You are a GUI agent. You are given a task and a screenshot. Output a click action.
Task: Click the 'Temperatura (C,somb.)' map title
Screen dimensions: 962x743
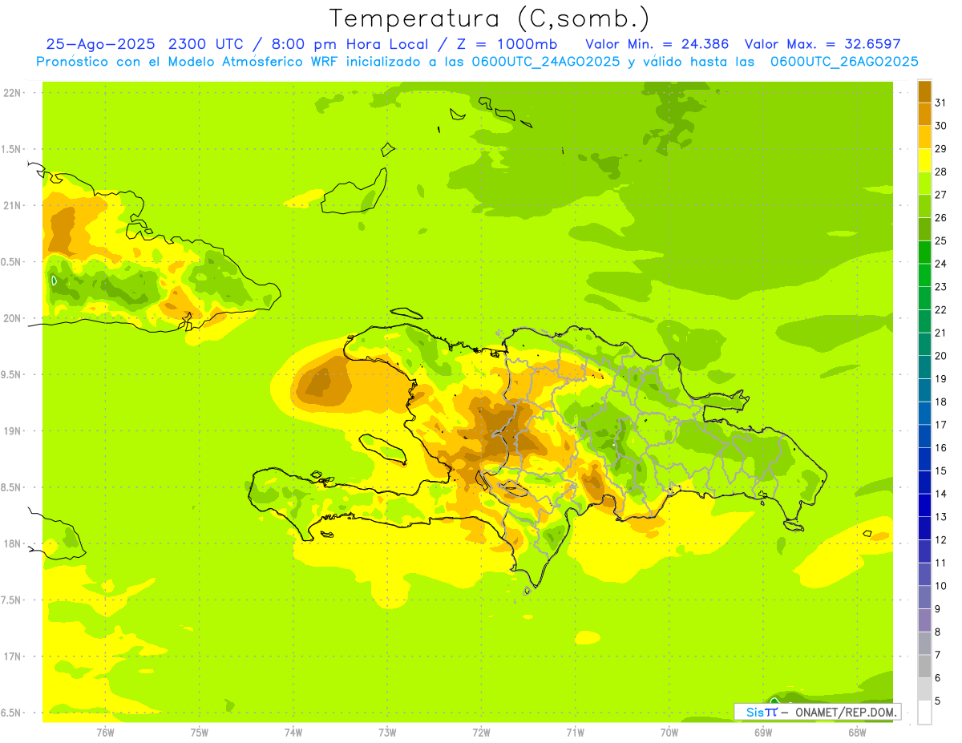(x=490, y=19)
